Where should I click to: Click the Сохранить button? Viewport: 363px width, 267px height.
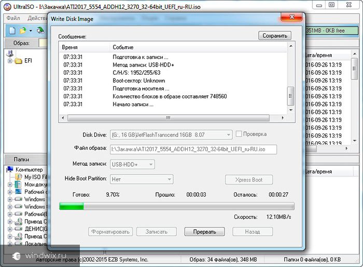tap(274, 36)
